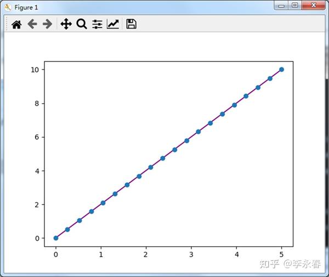Open the Edit axis and curve parameters dialog
The image size is (329, 277).
tap(113, 24)
